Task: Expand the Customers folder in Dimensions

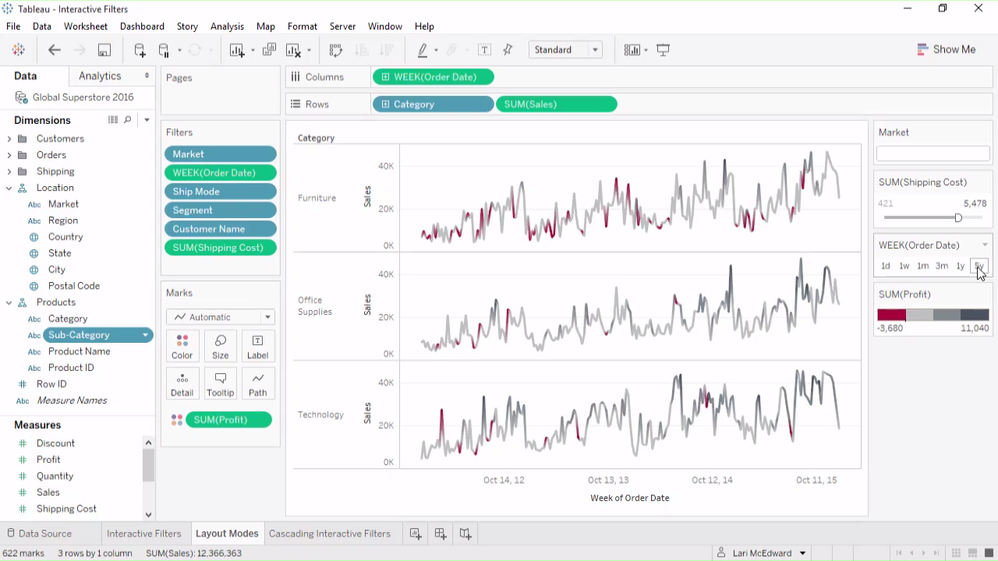Action: click(9, 139)
